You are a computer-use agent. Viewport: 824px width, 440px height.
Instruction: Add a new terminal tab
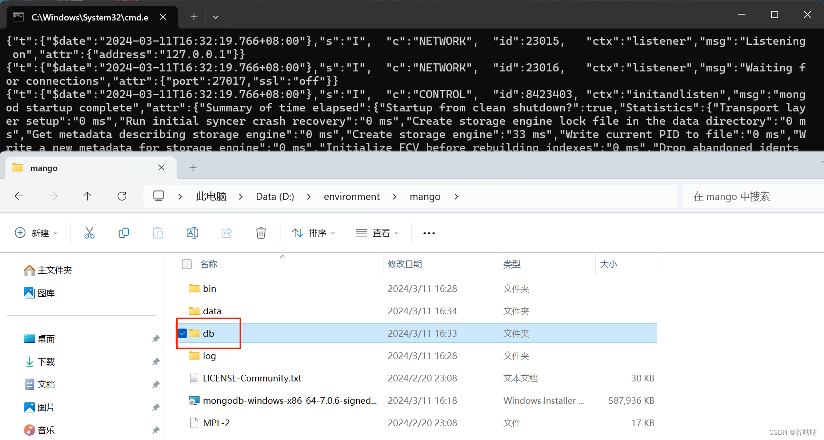click(x=194, y=17)
